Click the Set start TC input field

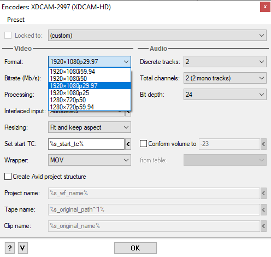point(86,144)
